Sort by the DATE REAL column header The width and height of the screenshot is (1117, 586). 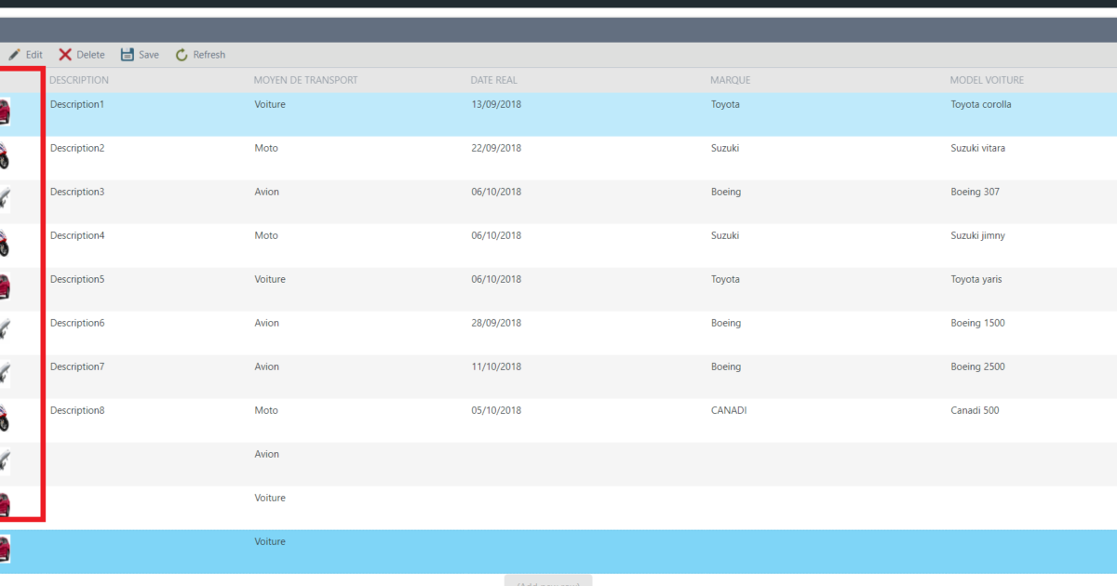(494, 80)
